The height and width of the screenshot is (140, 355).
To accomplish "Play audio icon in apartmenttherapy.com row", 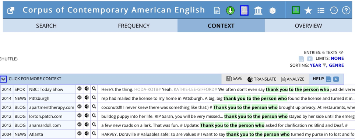I will point(79,107).
